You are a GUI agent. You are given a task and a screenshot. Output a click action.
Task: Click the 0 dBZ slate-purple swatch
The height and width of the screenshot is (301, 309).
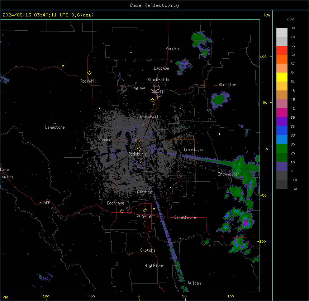[282, 166]
